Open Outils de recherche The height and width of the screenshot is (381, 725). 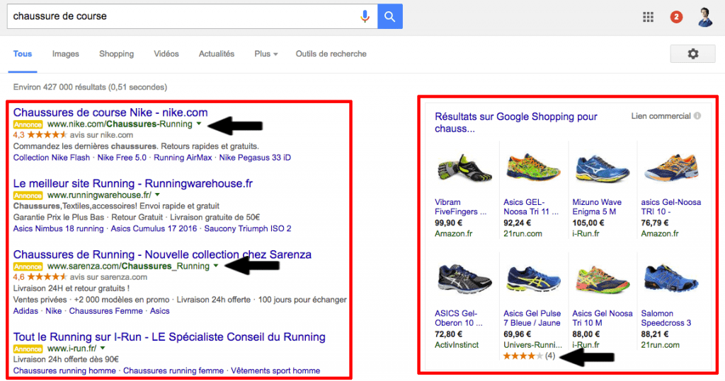(331, 54)
